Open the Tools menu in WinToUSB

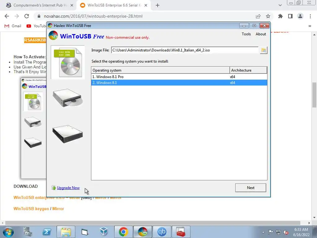(x=246, y=34)
